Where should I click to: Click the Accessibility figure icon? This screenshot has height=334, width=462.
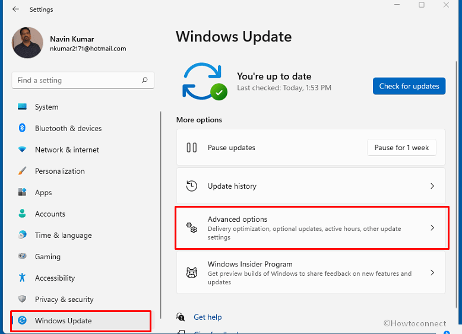[x=22, y=278]
